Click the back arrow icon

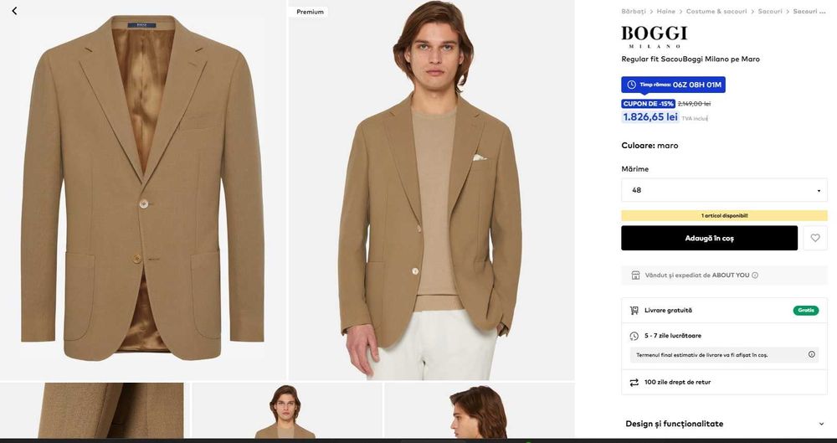pyautogui.click(x=14, y=11)
